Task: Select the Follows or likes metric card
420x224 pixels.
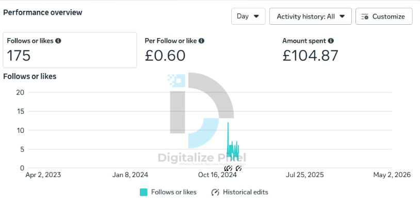Action: pos(70,50)
